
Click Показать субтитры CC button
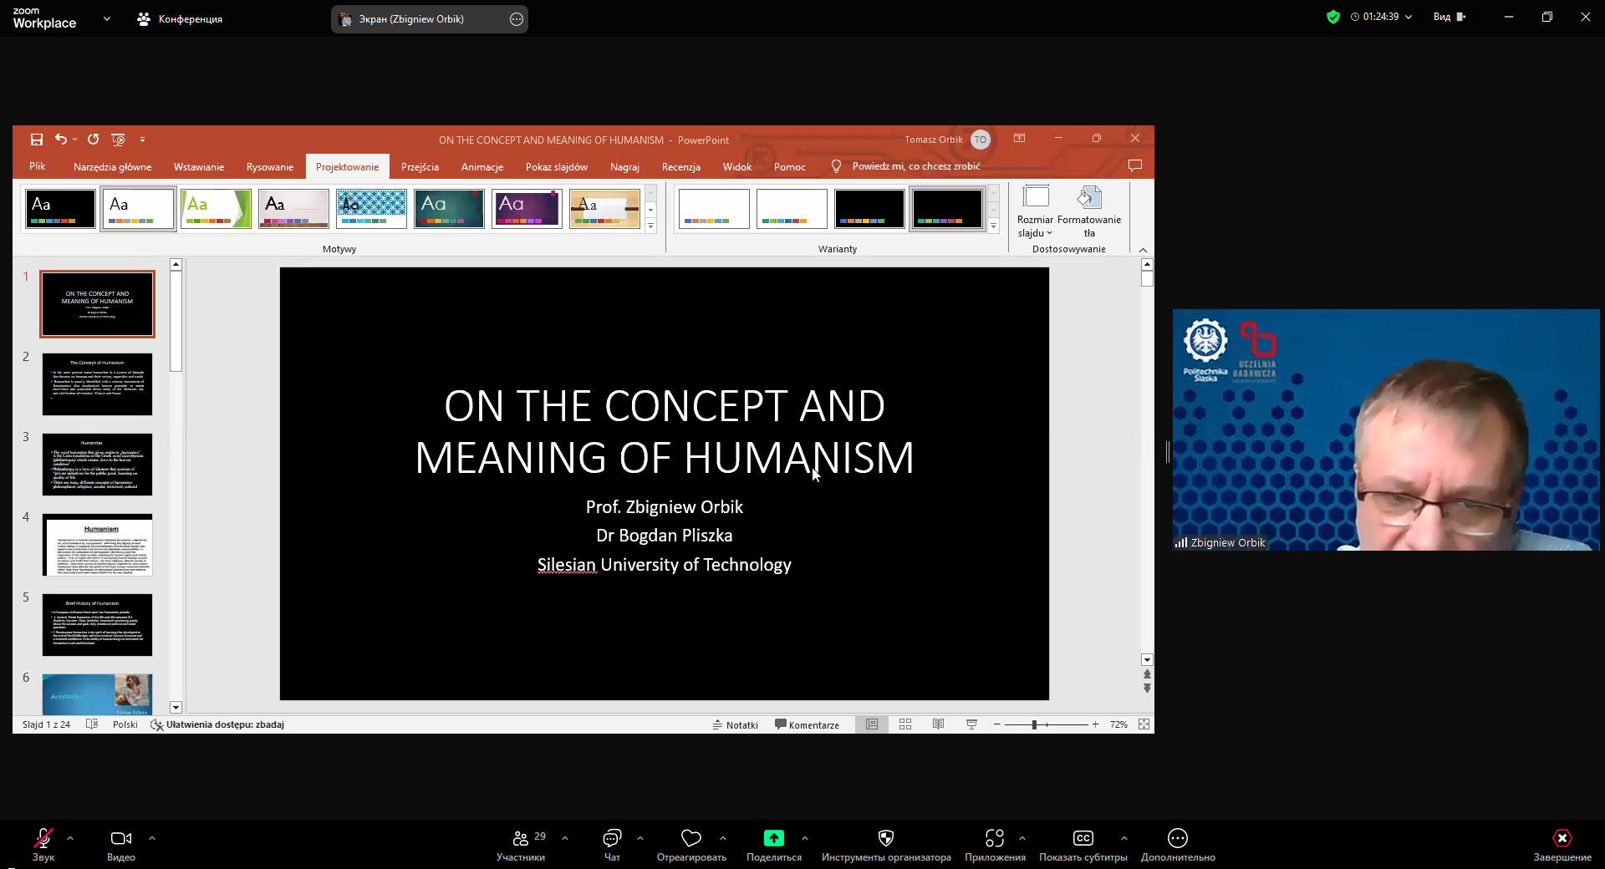pos(1083,844)
